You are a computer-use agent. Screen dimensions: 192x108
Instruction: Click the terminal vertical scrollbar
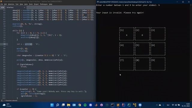click(191, 53)
